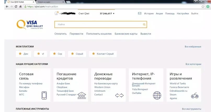Open Все категории link
Viewport: 211px width, 112px height.
point(193,64)
